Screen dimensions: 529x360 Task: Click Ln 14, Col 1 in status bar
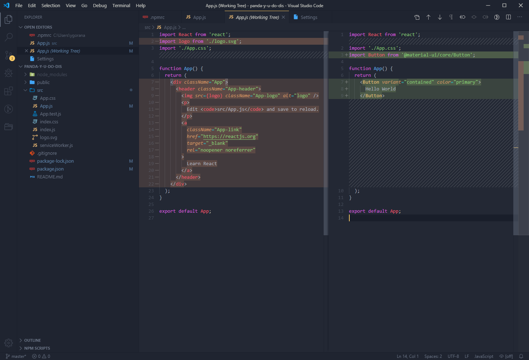[408, 356]
